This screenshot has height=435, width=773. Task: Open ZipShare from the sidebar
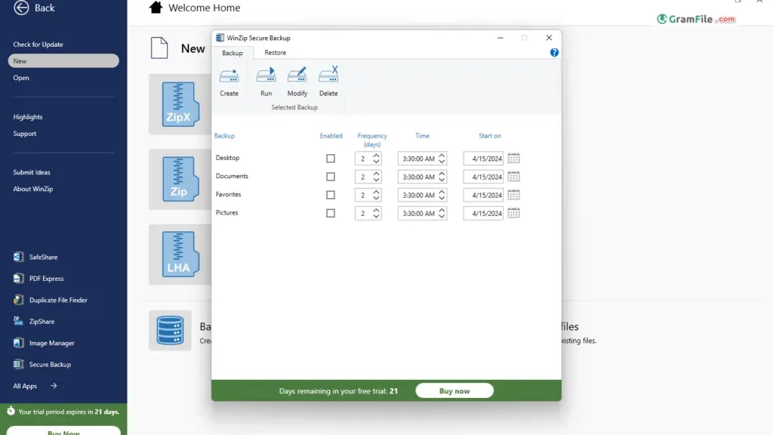(x=34, y=321)
